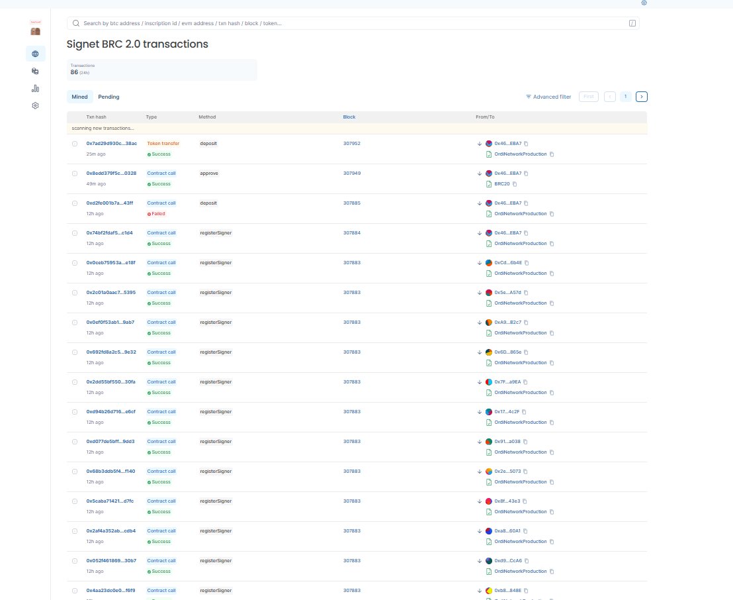733x600 pixels.
Task: Copy address 0xa8...60A1
Action: click(525, 531)
